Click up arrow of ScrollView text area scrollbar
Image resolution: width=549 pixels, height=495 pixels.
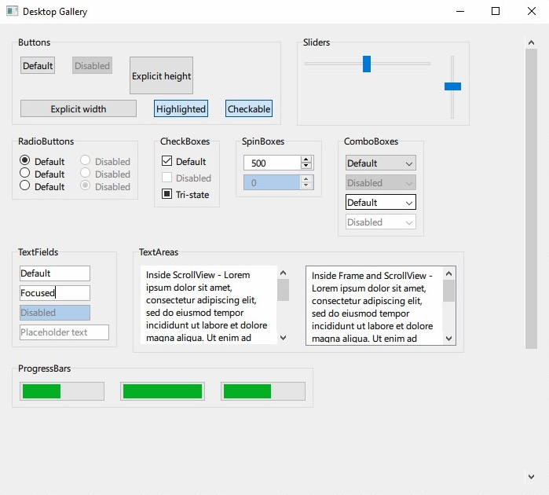(x=284, y=273)
